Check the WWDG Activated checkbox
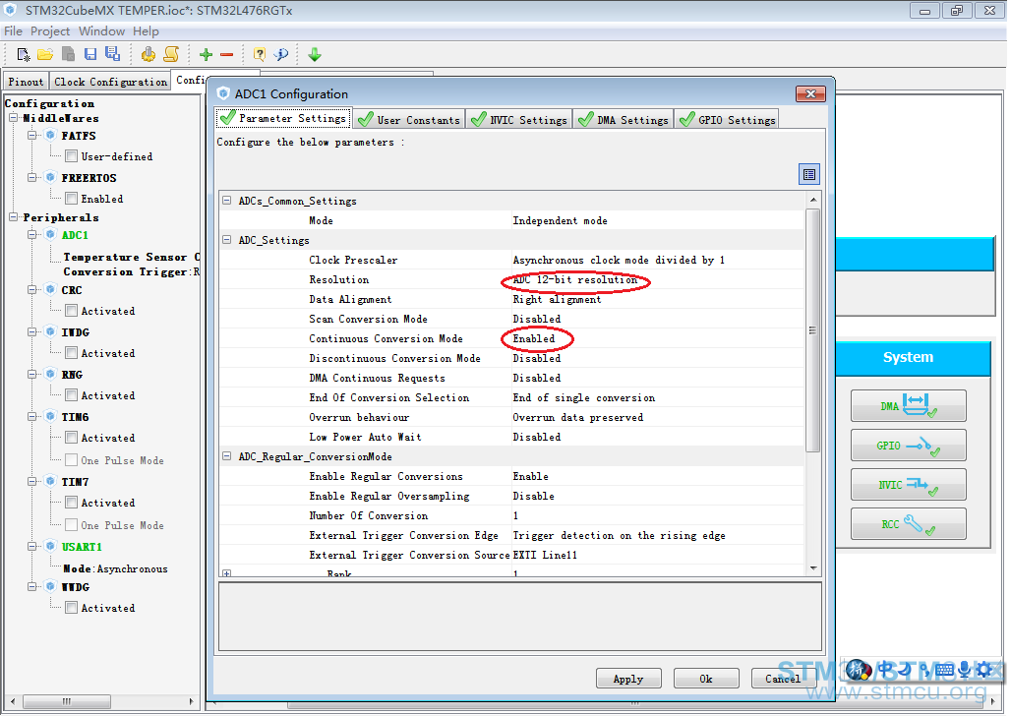This screenshot has width=1011, height=716. pyautogui.click(x=72, y=608)
